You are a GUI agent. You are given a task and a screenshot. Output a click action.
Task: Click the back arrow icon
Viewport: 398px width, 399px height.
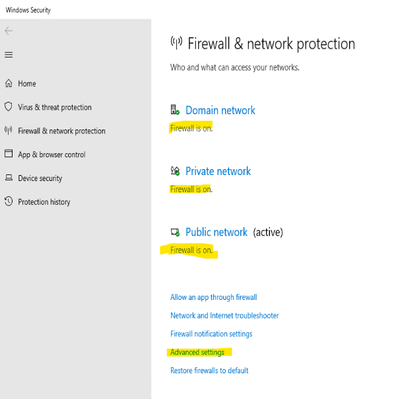click(9, 31)
